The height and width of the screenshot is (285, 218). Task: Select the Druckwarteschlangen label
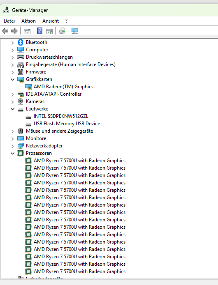pos(49,57)
